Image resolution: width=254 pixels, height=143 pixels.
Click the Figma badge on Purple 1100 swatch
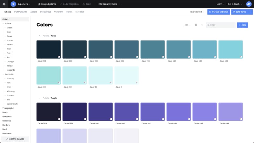pyautogui.click(x=59, y=119)
